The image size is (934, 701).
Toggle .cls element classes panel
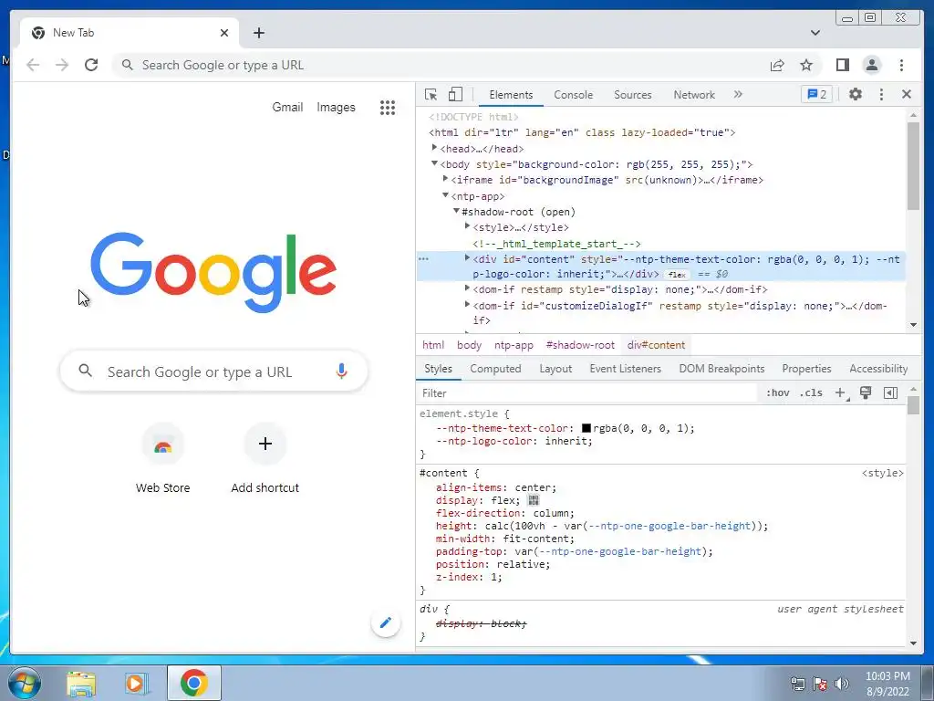tap(812, 392)
